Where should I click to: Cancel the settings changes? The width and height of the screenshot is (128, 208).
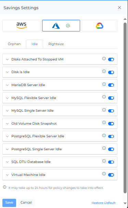[x=26, y=203]
